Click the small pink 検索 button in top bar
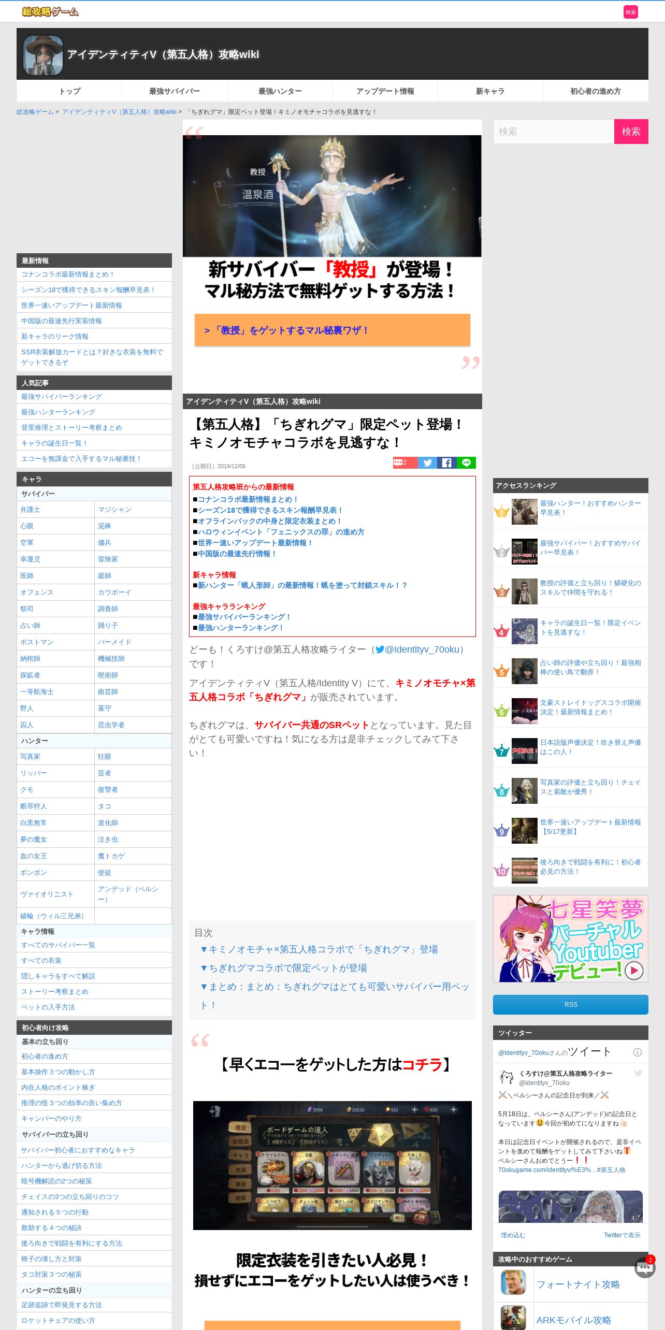665x1330 pixels. (x=630, y=12)
